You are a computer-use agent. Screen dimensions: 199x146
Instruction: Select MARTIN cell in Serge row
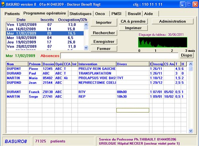[17, 97]
